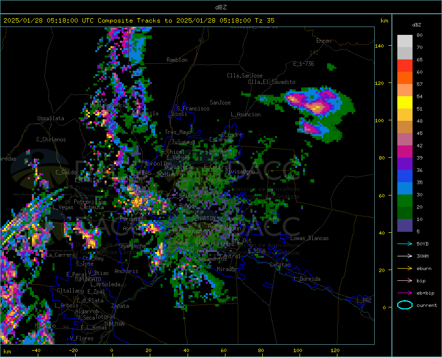Click the 'eb+bip' legend label
The image size is (442, 357).
[425, 293]
